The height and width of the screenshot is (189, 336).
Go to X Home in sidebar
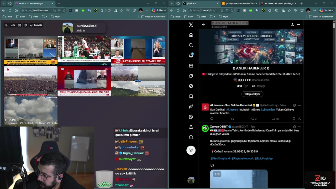pyautogui.click(x=191, y=35)
